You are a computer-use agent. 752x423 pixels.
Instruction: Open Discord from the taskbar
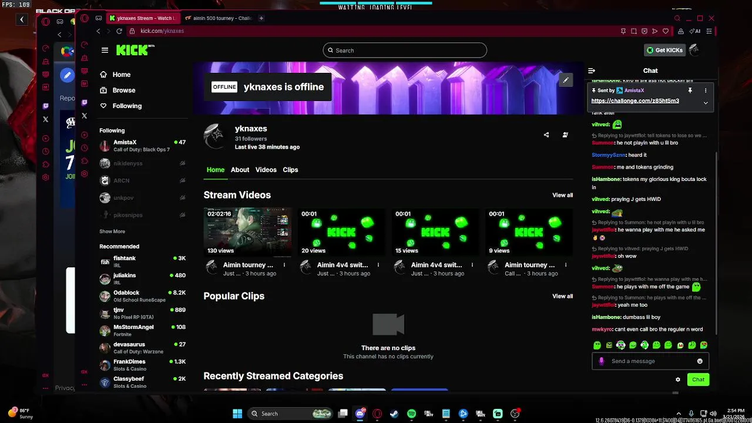(360, 414)
